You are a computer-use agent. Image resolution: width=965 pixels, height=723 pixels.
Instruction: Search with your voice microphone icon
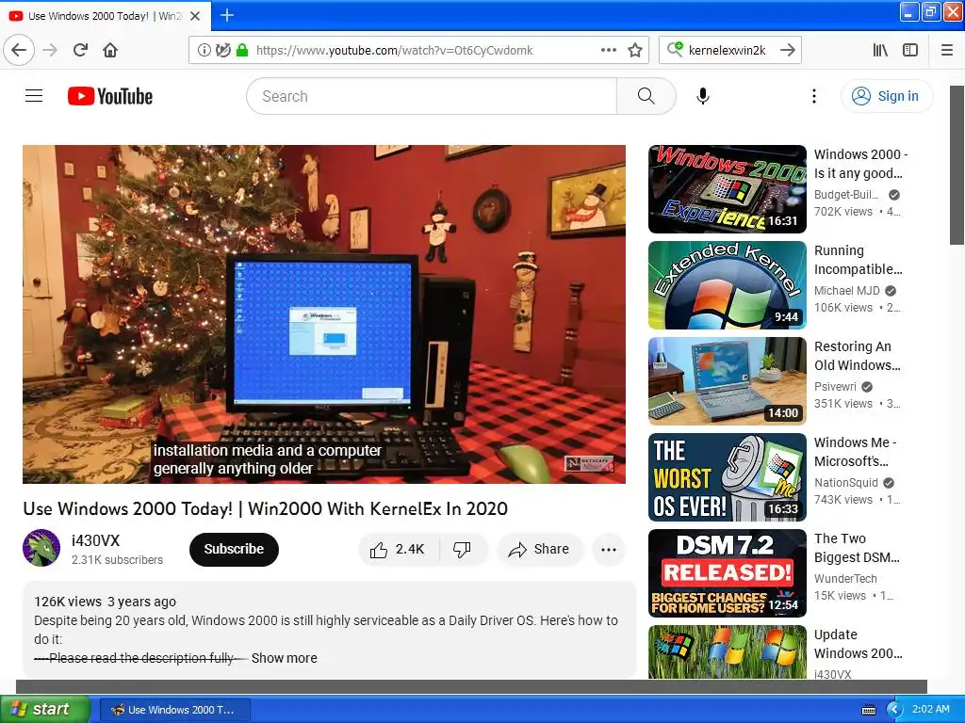[702, 96]
